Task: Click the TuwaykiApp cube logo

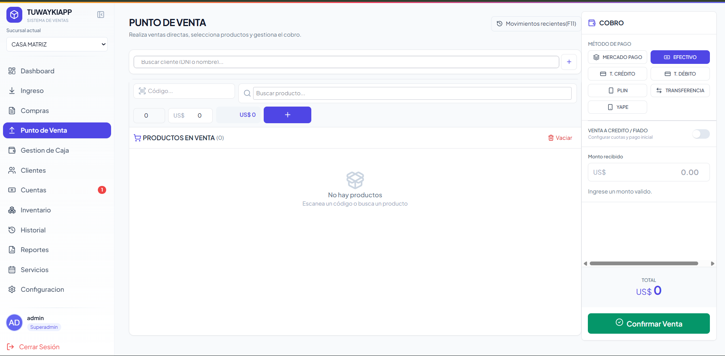Action: (x=14, y=15)
